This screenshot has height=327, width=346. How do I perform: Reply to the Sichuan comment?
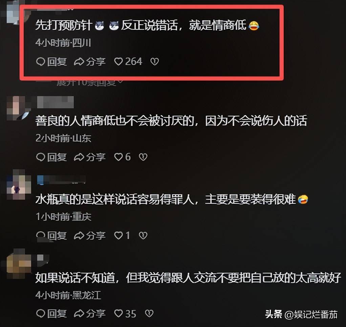[51, 62]
